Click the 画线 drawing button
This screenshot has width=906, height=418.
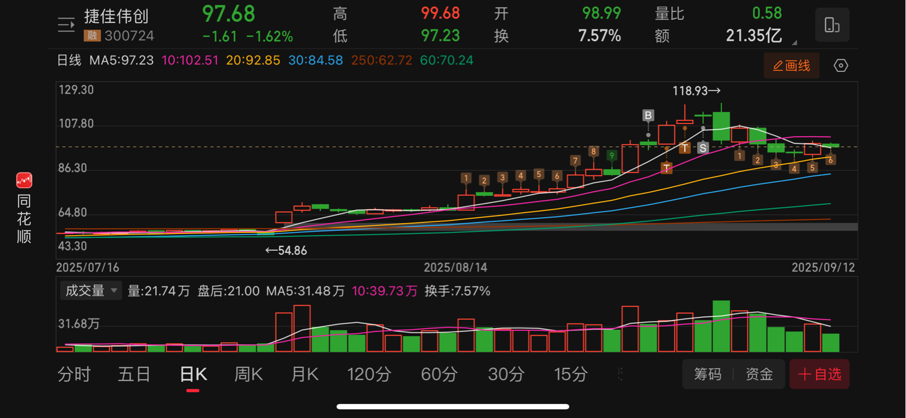click(x=792, y=66)
